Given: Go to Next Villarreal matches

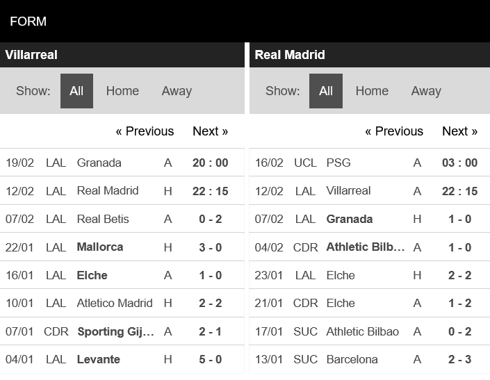Looking at the screenshot, I should [210, 131].
